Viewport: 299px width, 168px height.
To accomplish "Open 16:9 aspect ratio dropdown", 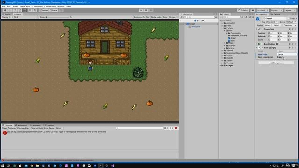I will coord(26,17).
